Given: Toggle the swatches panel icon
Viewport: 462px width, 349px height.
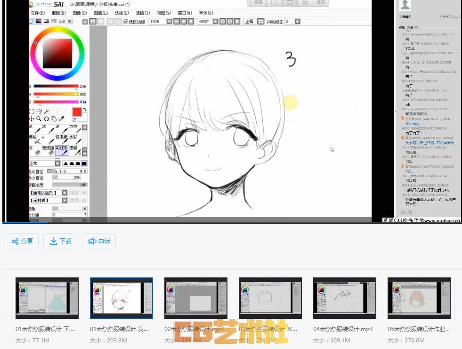Looking at the screenshot, I should [62, 22].
